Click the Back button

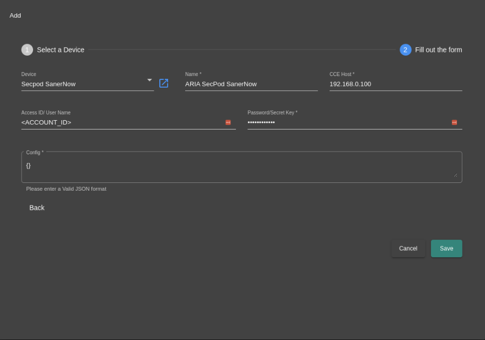[37, 208]
